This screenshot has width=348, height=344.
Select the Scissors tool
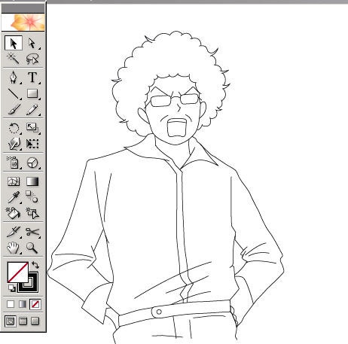(32, 232)
